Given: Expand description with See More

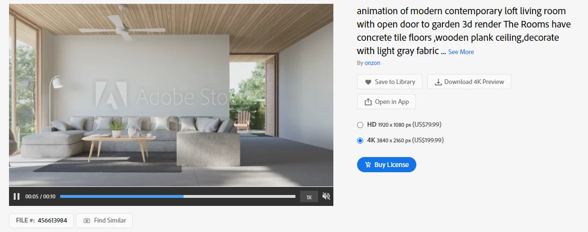Looking at the screenshot, I should [x=461, y=52].
